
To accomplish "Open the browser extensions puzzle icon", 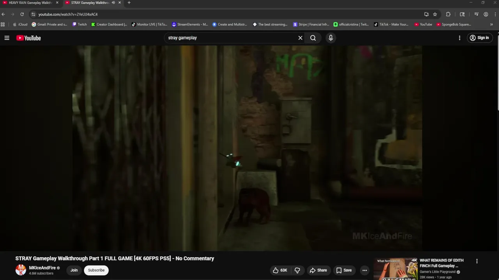I will [448, 14].
